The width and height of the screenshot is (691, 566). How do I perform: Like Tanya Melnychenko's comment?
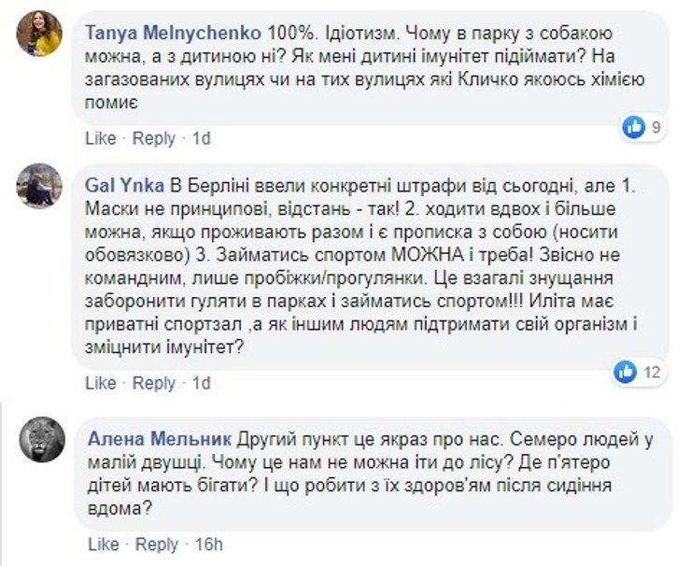coord(100,138)
